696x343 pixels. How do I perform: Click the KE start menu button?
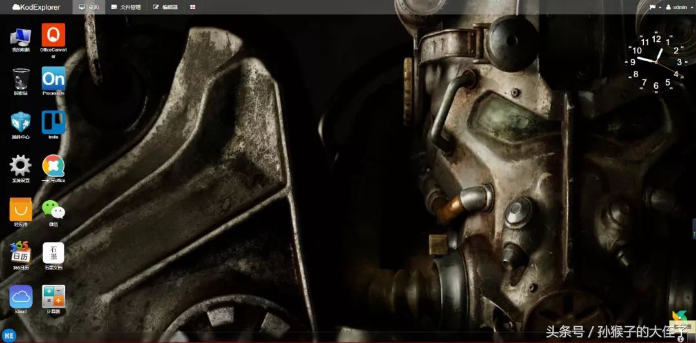(9, 335)
